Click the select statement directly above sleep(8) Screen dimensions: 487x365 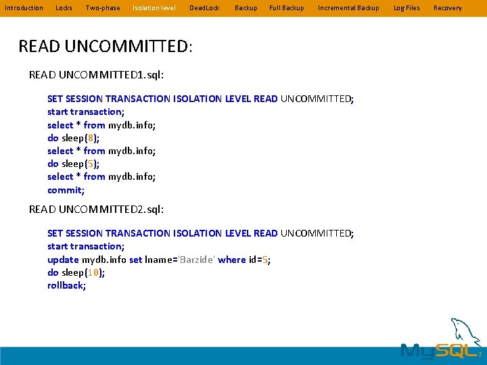[101, 125]
